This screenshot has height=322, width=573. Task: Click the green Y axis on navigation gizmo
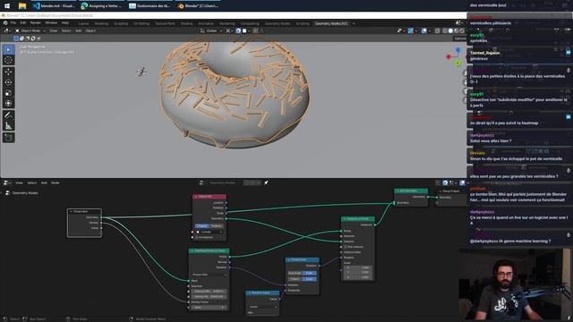(x=458, y=64)
